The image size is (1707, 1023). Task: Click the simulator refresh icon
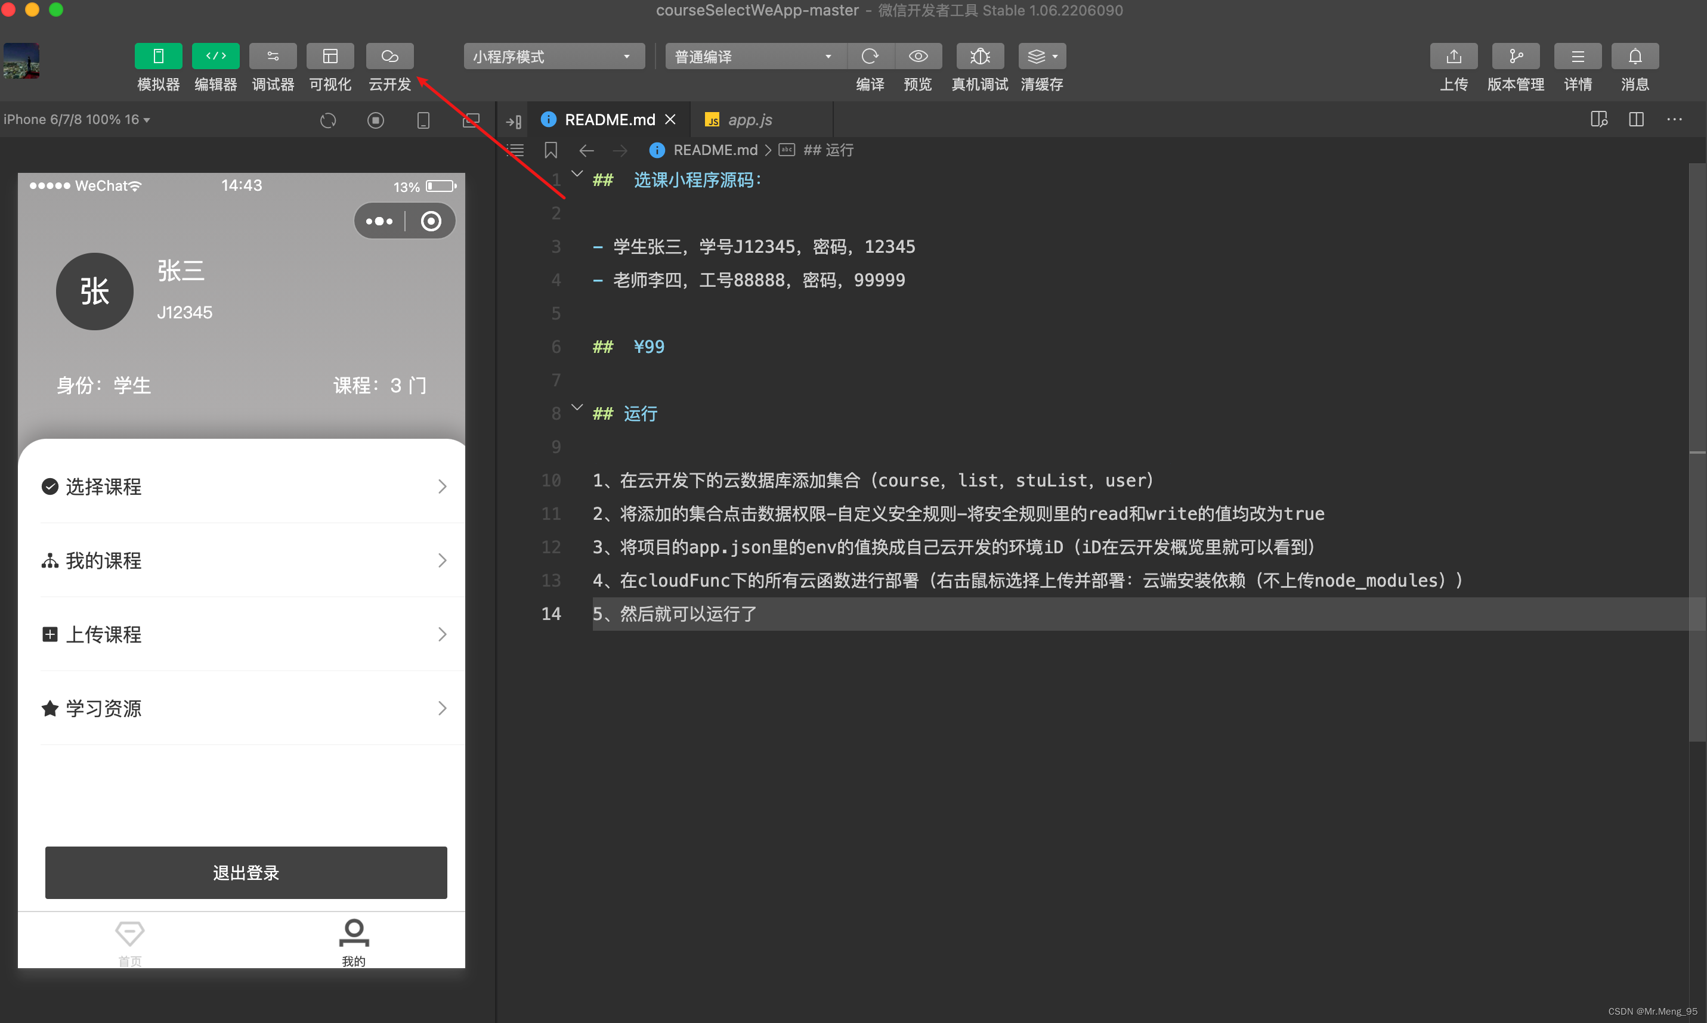tap(327, 120)
